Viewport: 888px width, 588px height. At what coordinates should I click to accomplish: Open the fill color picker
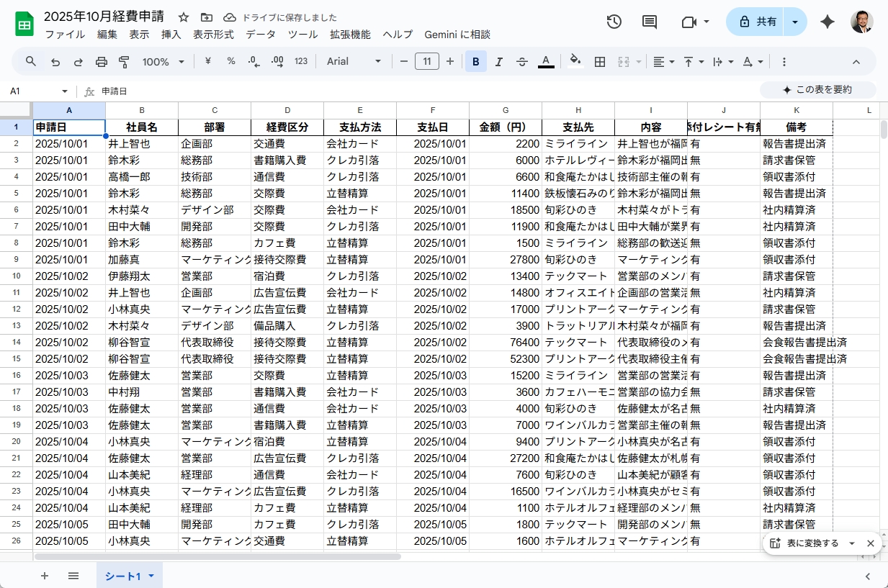coord(575,61)
